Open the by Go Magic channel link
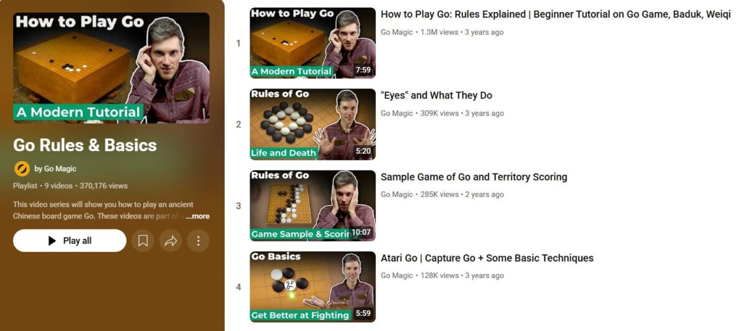747x331 pixels. click(55, 169)
